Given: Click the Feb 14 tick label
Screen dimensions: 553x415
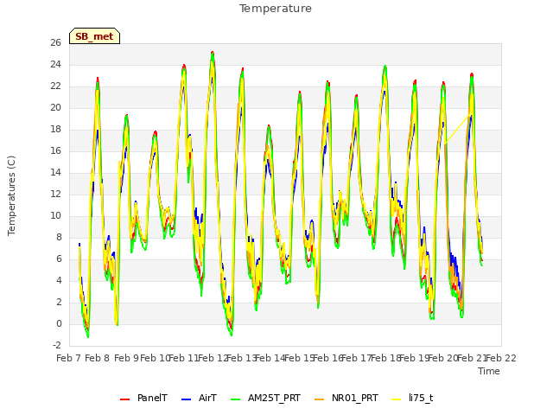Looking at the screenshot, I should tap(270, 358).
